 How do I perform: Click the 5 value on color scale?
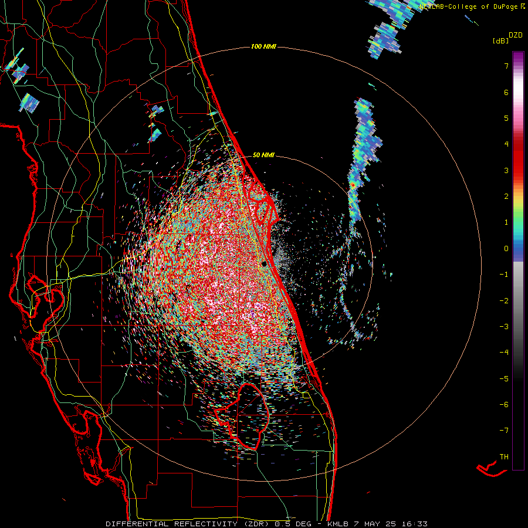click(x=506, y=118)
